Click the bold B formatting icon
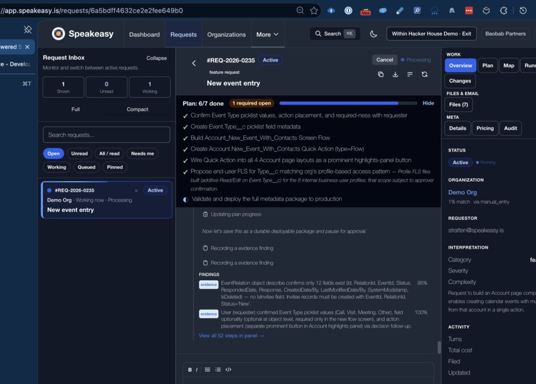The image size is (536, 384). (190, 370)
